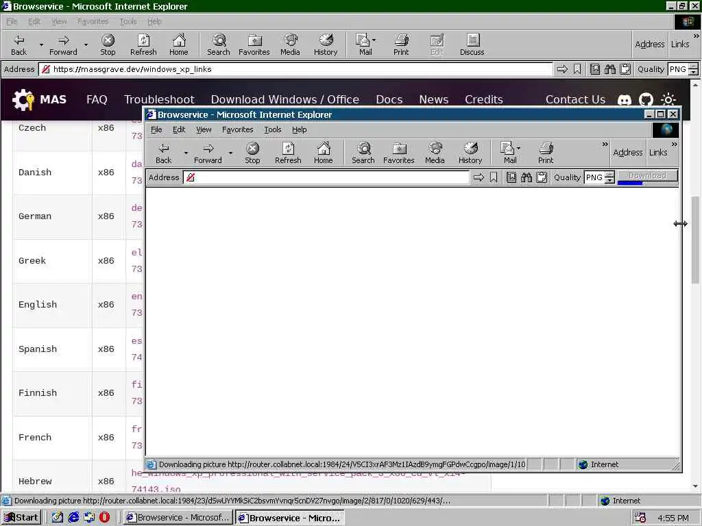Expand Back history dropdown in background window
This screenshot has height=526, width=702.
coord(41,45)
